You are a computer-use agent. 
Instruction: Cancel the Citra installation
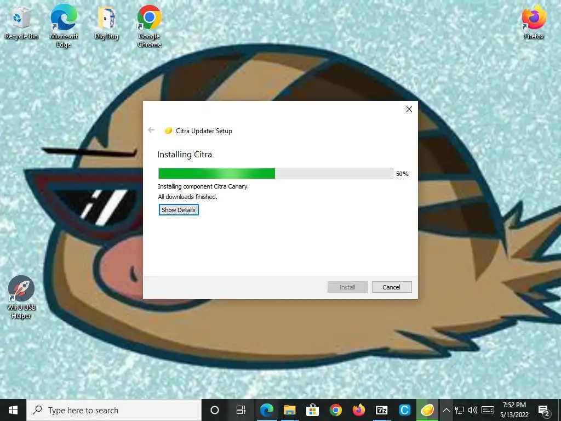pyautogui.click(x=391, y=287)
